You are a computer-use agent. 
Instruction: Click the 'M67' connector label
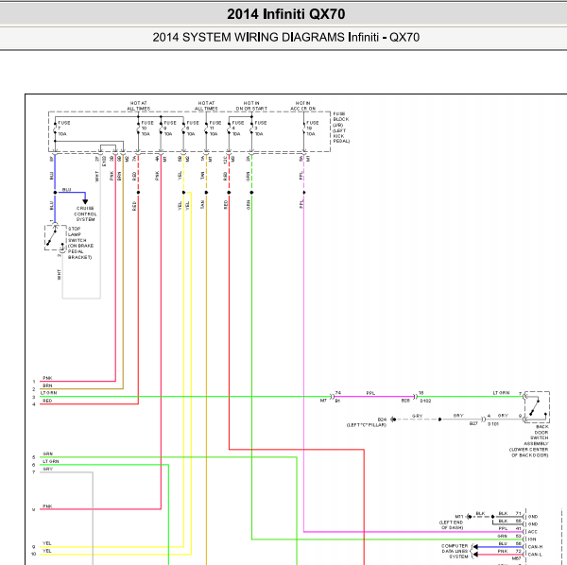pyautogui.click(x=516, y=558)
